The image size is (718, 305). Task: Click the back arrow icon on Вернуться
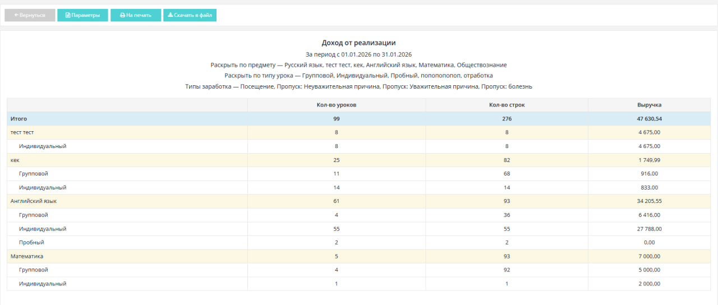16,16
